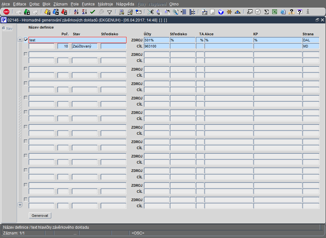Click the Účty column header
Image resolution: width=326 pixels, height=238 pixels.
[147, 34]
